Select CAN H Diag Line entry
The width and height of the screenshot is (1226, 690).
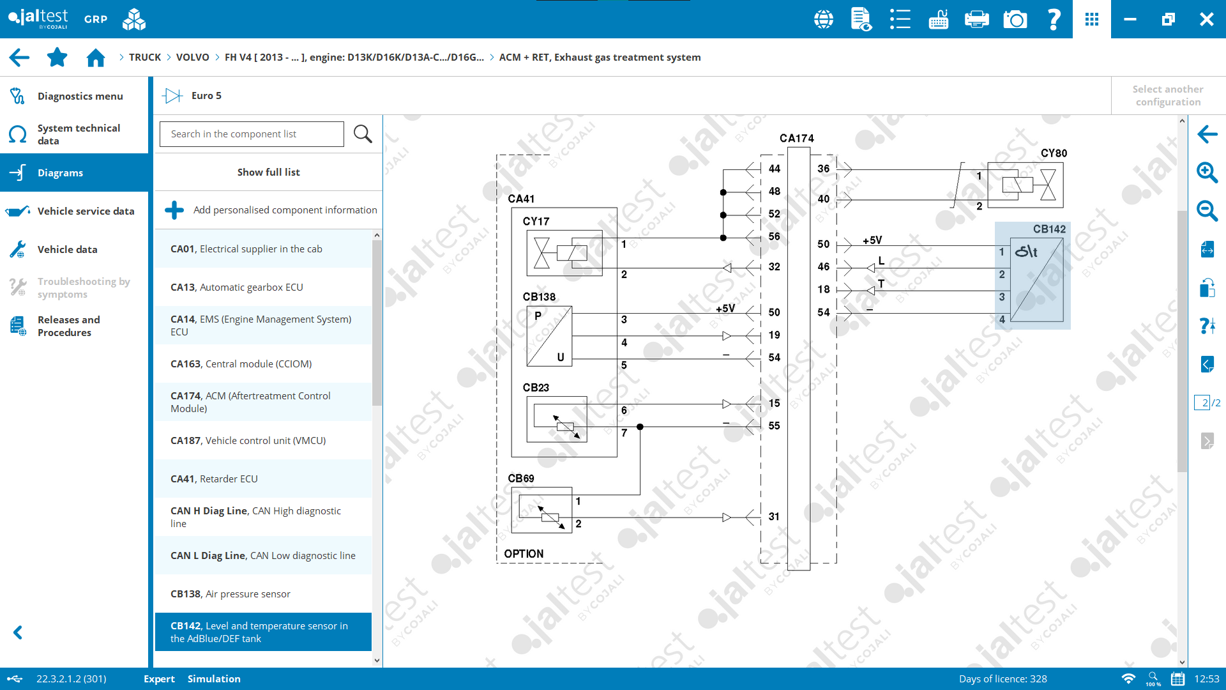[263, 517]
